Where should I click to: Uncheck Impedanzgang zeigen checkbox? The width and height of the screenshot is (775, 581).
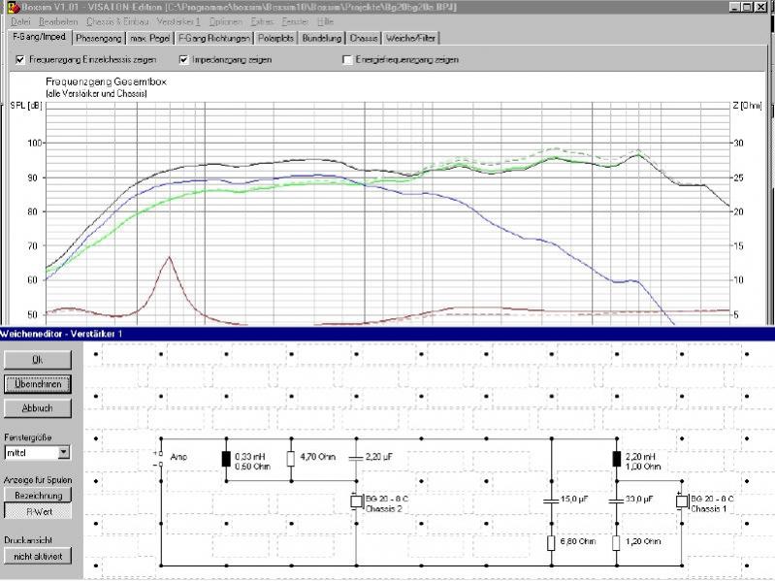tap(184, 60)
